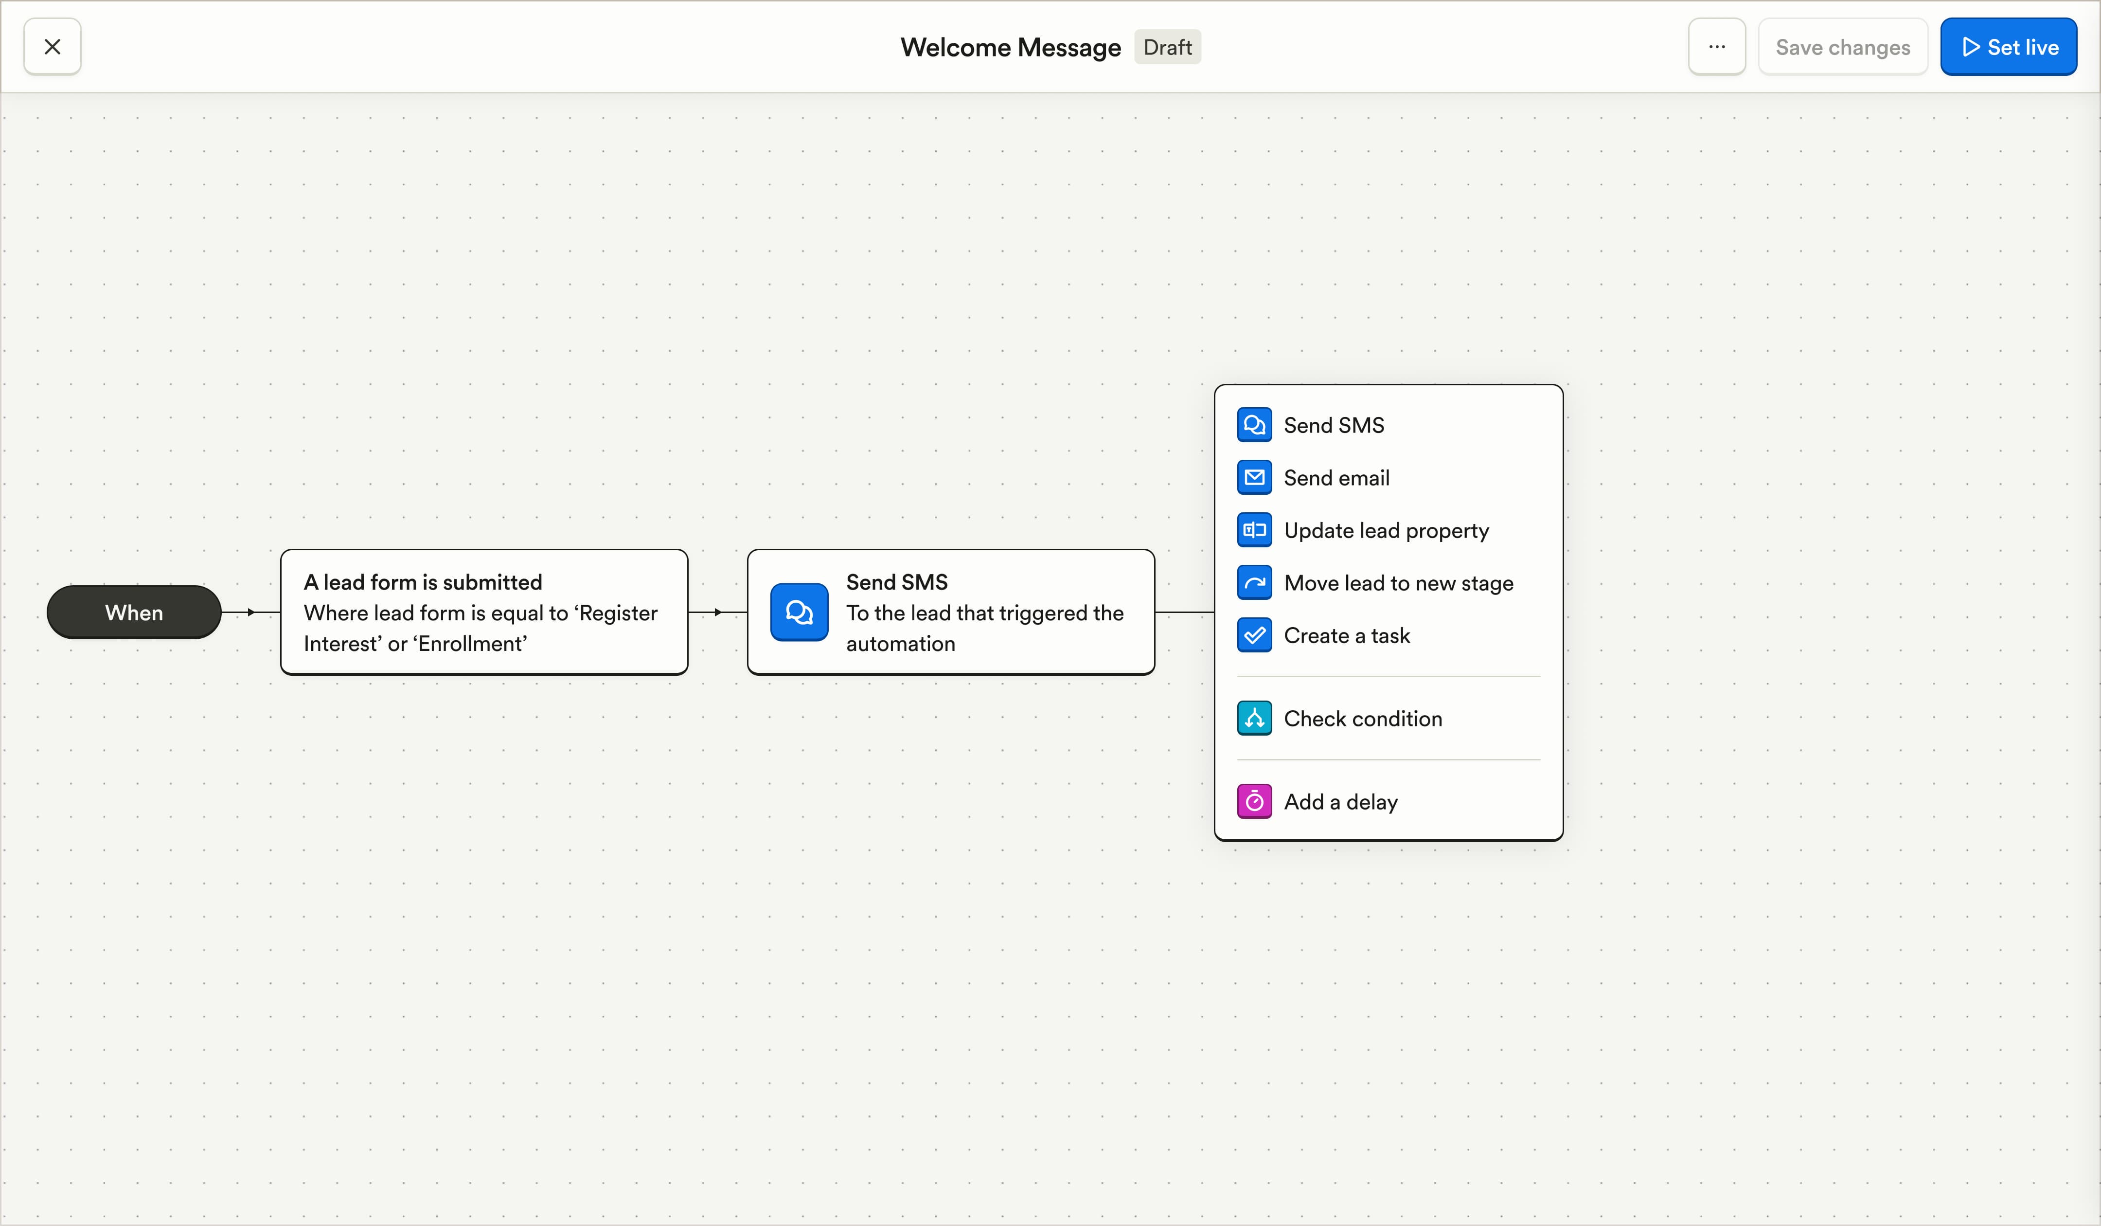Click the blue SMS icon in workflow step

[799, 612]
